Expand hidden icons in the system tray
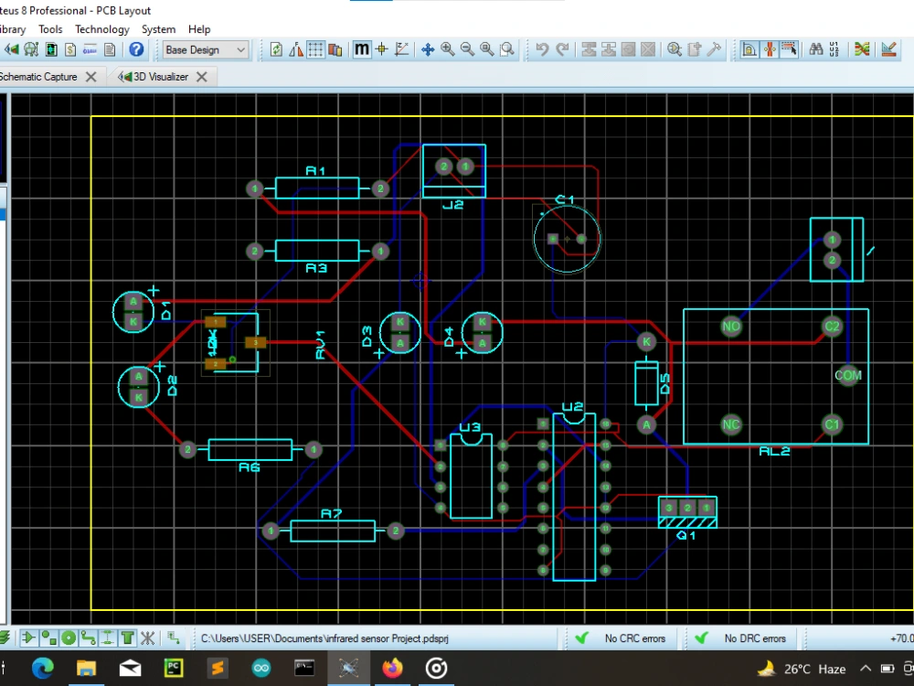The image size is (914, 686). pos(866,669)
